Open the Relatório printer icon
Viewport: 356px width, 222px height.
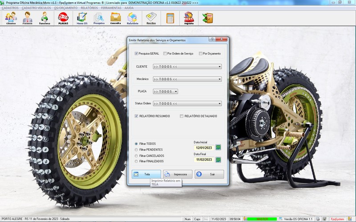point(133,18)
